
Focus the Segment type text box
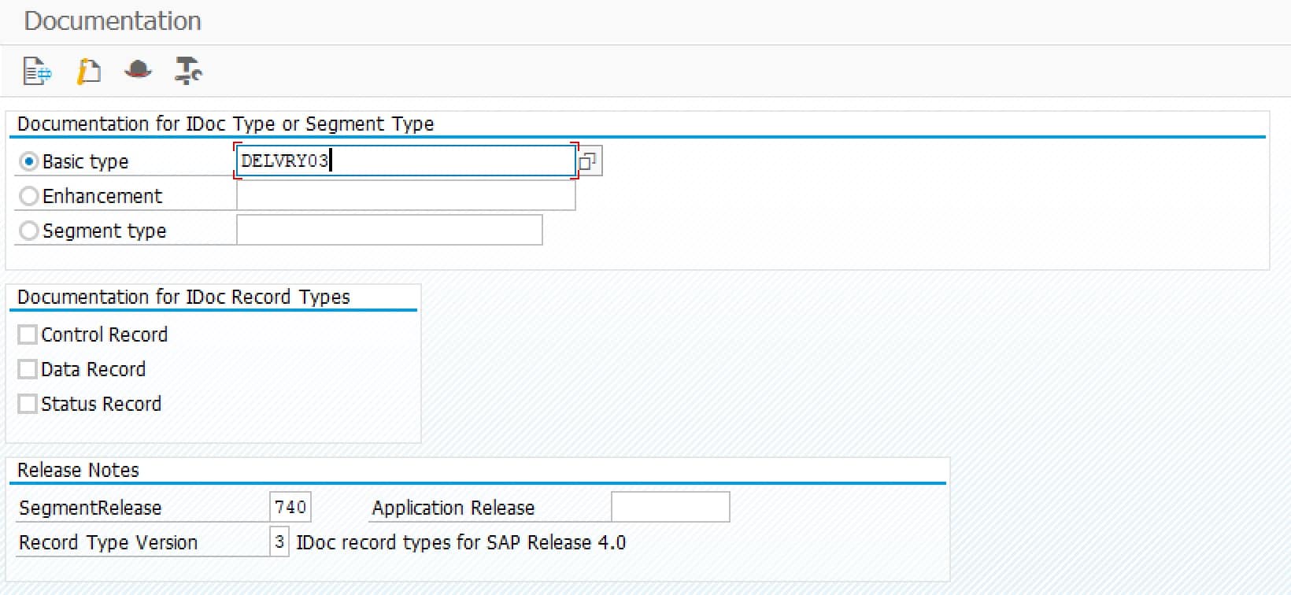(389, 231)
